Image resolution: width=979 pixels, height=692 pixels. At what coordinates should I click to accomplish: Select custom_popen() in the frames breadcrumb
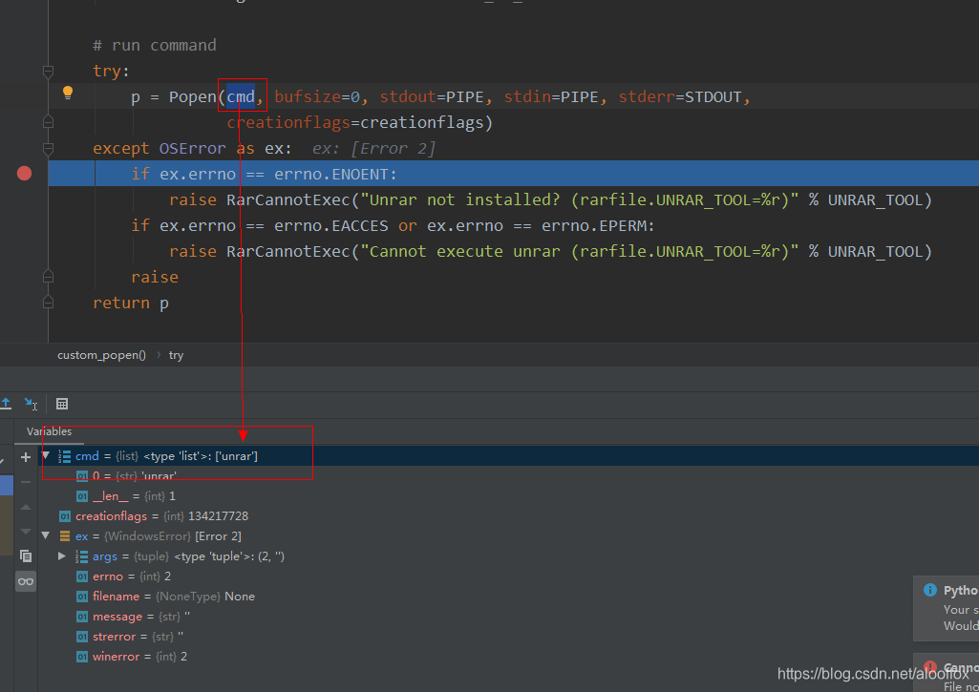tap(100, 354)
